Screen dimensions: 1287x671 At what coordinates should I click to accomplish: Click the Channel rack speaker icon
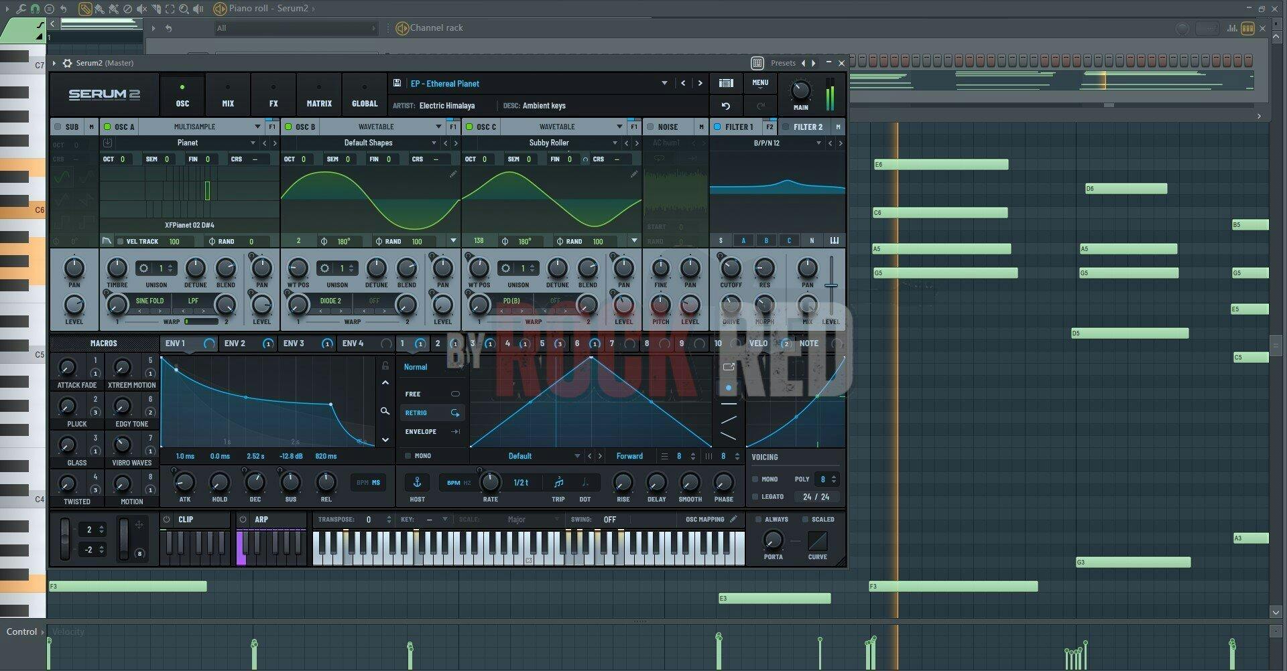[402, 28]
